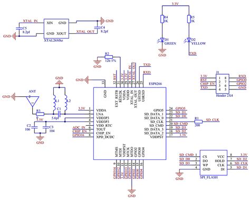Click the HOLD pin name on SPI_FLASH
The image size is (250, 200).
(x=219, y=161)
